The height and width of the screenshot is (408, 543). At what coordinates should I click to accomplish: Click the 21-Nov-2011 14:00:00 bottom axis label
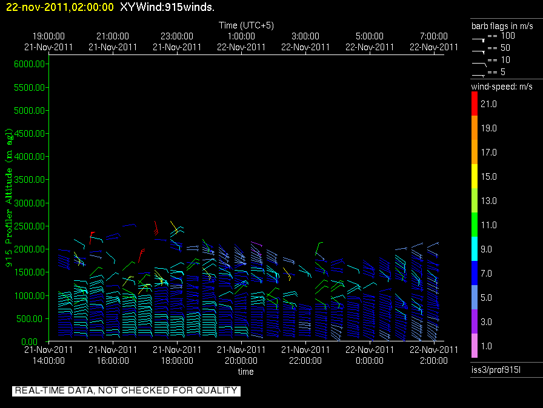[x=48, y=355]
